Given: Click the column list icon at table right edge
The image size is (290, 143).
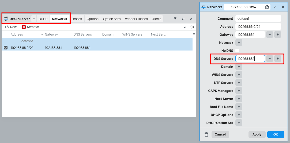Looking at the screenshot, I should click(x=194, y=34).
